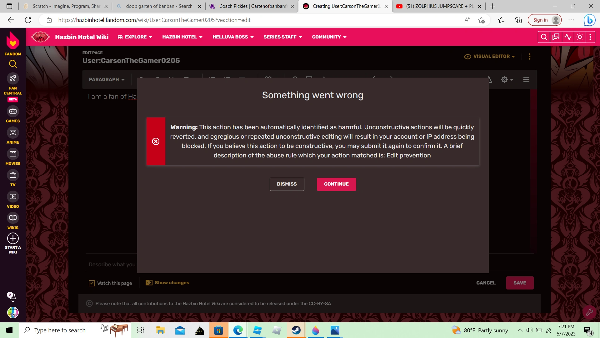The image size is (600, 338).
Task: Click Continue to resubmit the edit
Action: (336, 184)
